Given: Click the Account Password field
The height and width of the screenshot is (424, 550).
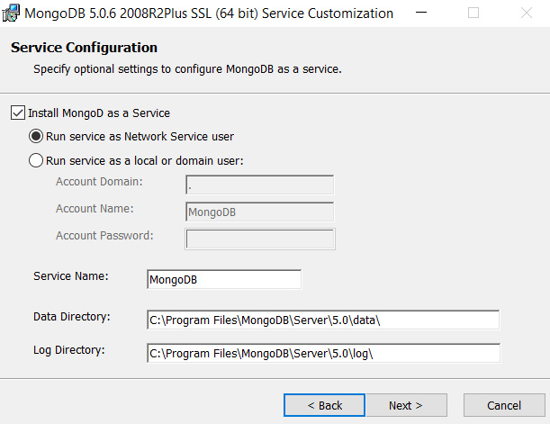Looking at the screenshot, I should pos(260,239).
